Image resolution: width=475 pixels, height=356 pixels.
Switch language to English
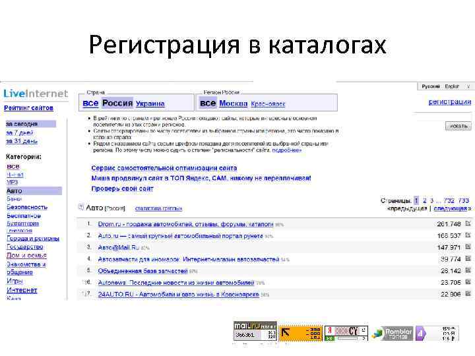[x=452, y=86]
